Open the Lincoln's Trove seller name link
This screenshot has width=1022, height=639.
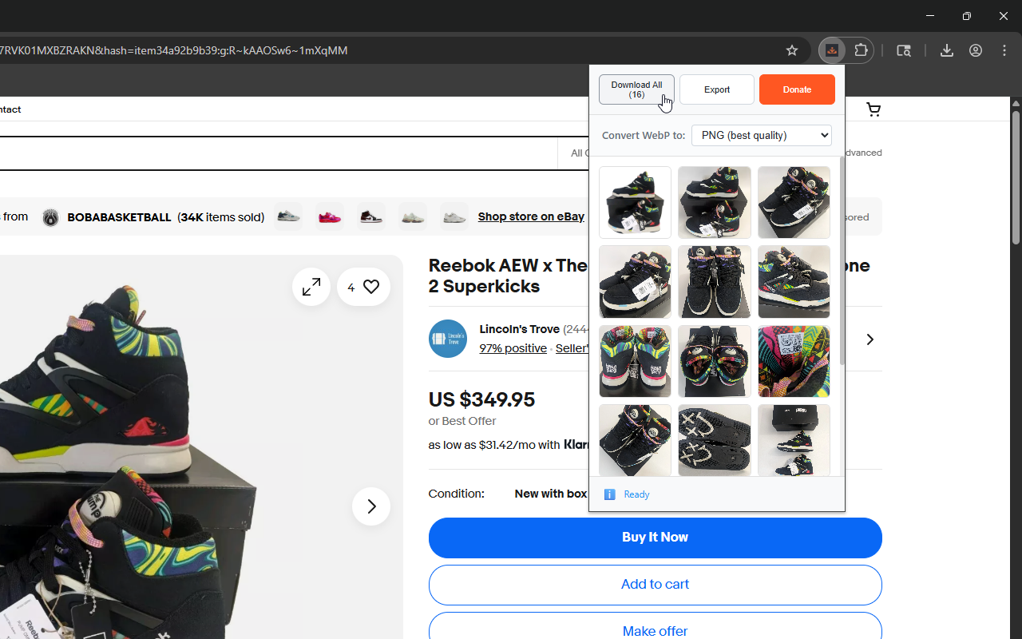tap(520, 329)
